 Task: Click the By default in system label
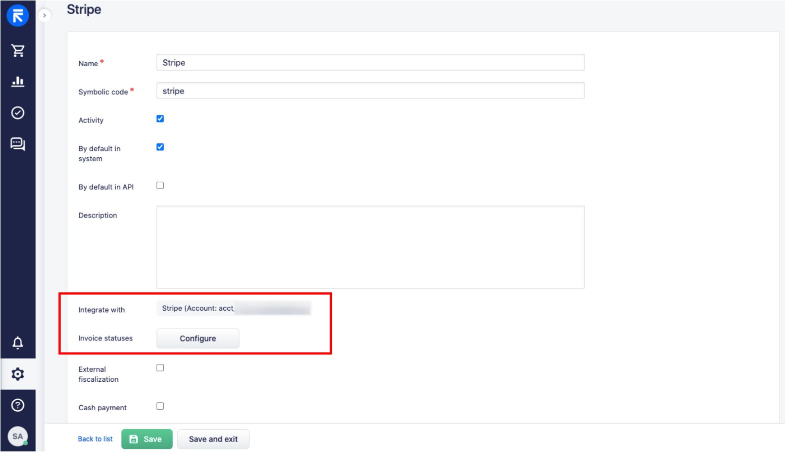99,153
